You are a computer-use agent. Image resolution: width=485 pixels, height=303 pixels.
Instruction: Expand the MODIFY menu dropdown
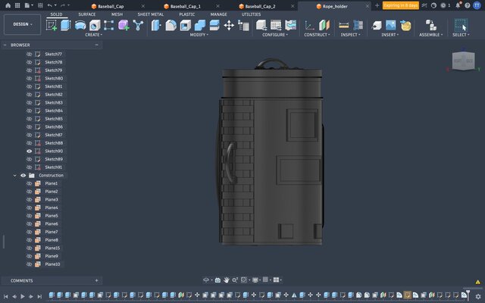click(x=199, y=35)
